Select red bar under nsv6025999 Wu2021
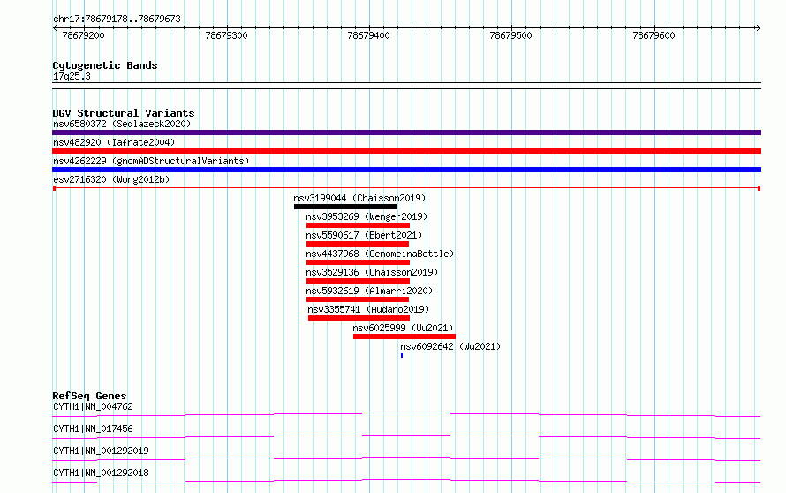786x493 pixels. coord(404,337)
